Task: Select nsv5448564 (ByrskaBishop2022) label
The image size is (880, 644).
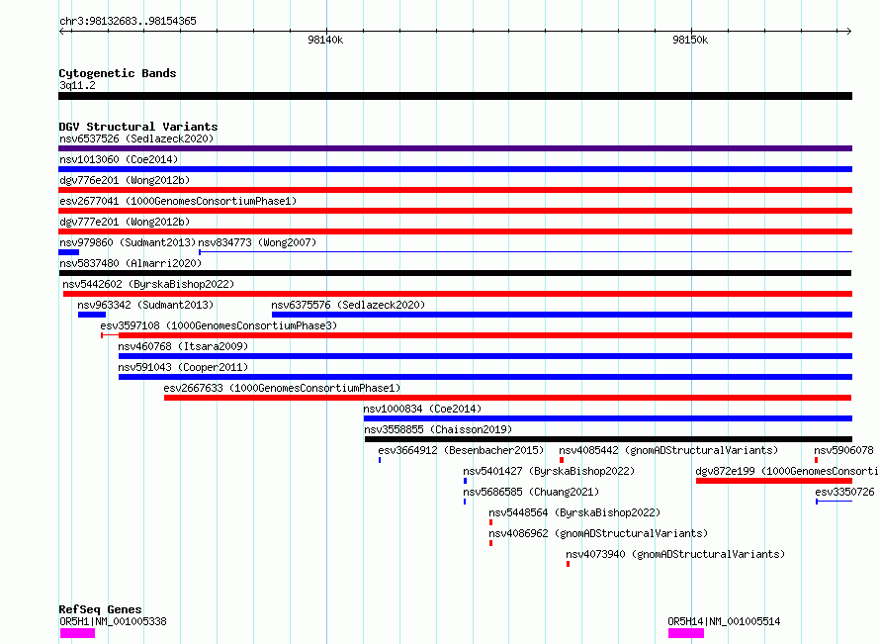Action: [x=574, y=512]
